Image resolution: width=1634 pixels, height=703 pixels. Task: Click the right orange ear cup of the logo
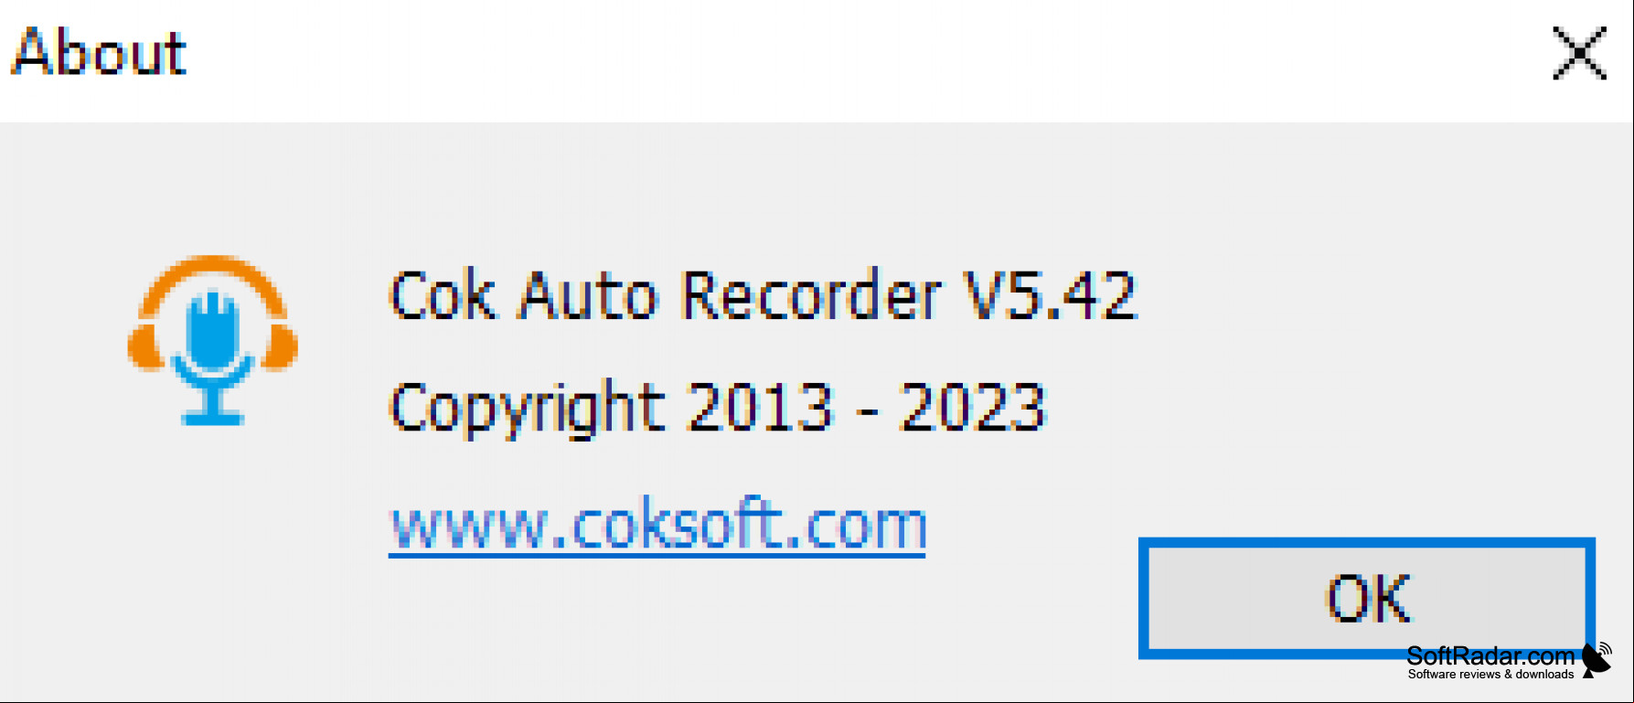[x=281, y=346]
